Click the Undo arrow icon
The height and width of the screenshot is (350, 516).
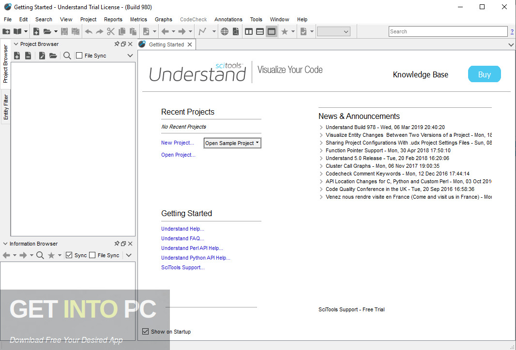tap(89, 31)
